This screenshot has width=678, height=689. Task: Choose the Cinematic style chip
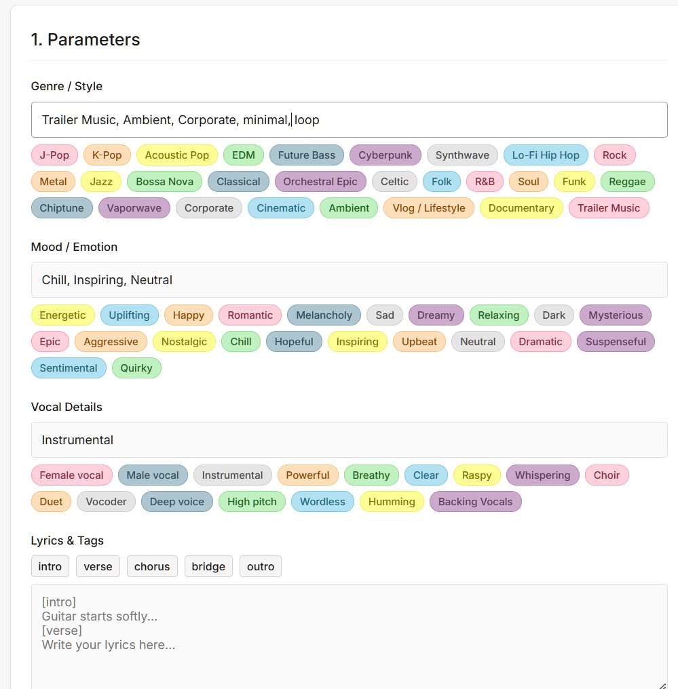tap(281, 208)
